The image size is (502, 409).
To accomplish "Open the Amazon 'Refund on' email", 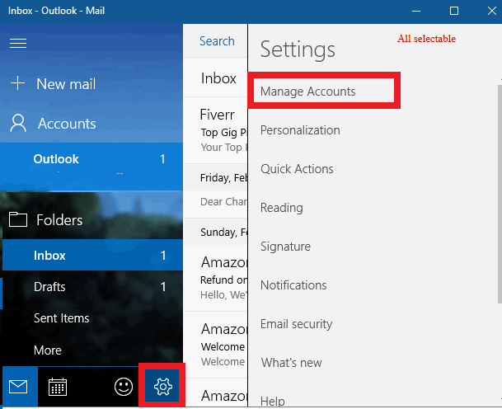I will pyautogui.click(x=216, y=278).
